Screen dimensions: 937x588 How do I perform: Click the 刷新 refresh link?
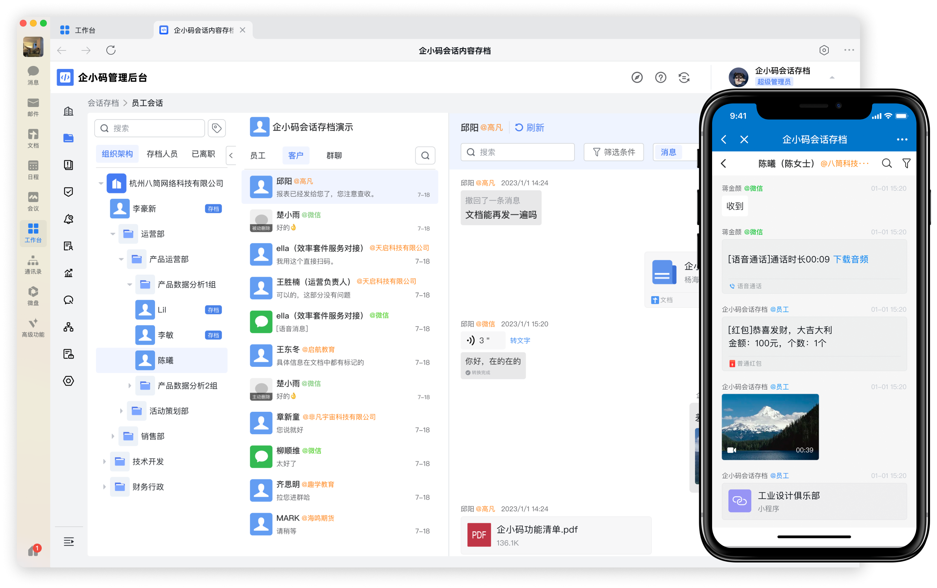coord(530,128)
